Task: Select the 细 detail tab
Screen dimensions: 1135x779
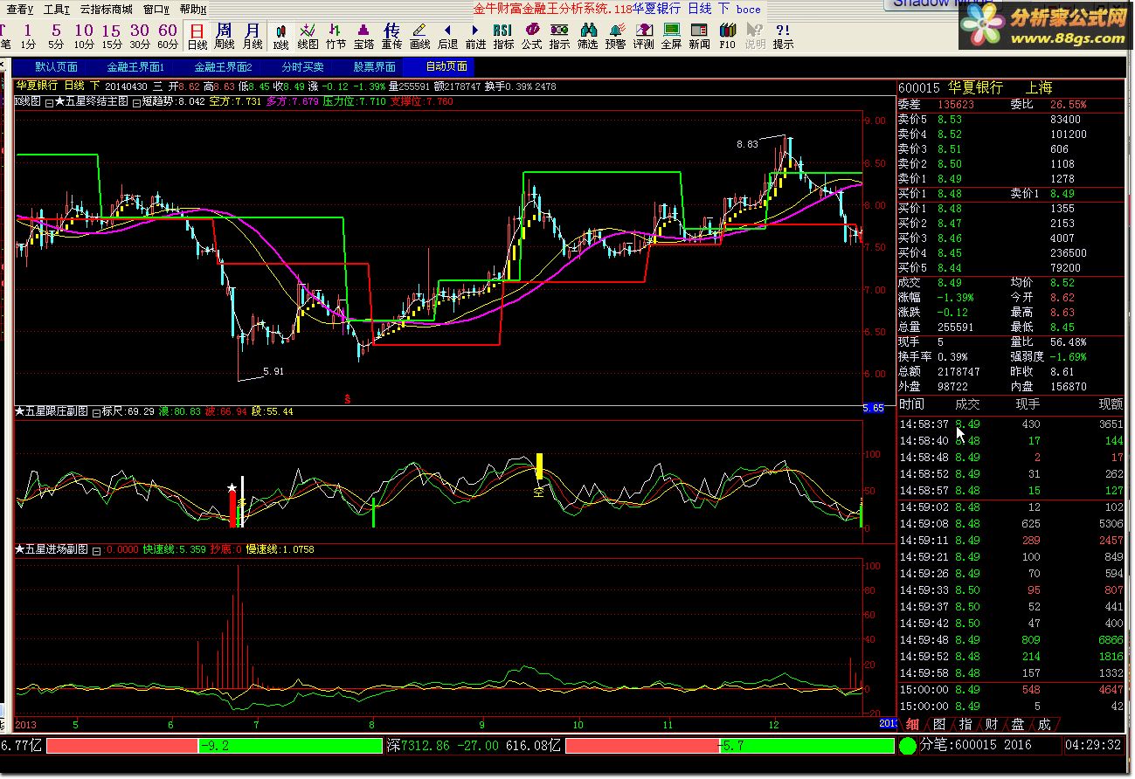Action: coord(912,724)
